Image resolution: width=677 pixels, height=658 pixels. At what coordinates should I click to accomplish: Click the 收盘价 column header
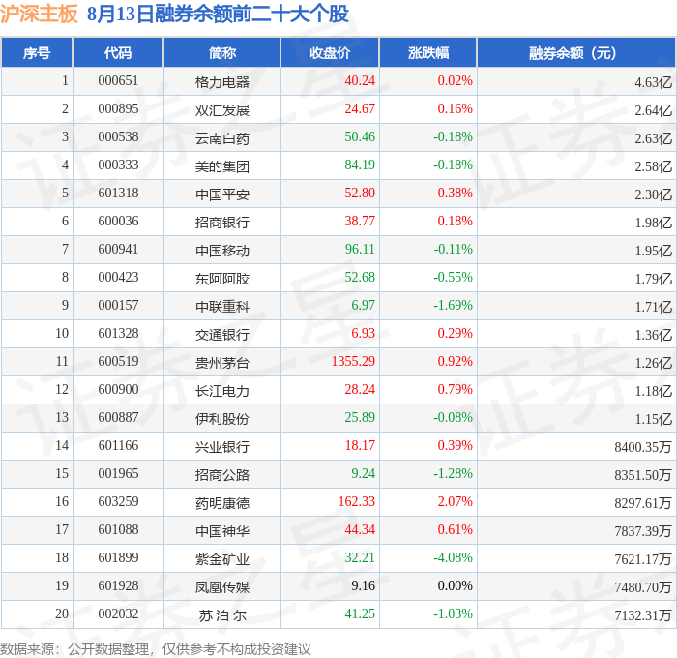[x=330, y=52]
